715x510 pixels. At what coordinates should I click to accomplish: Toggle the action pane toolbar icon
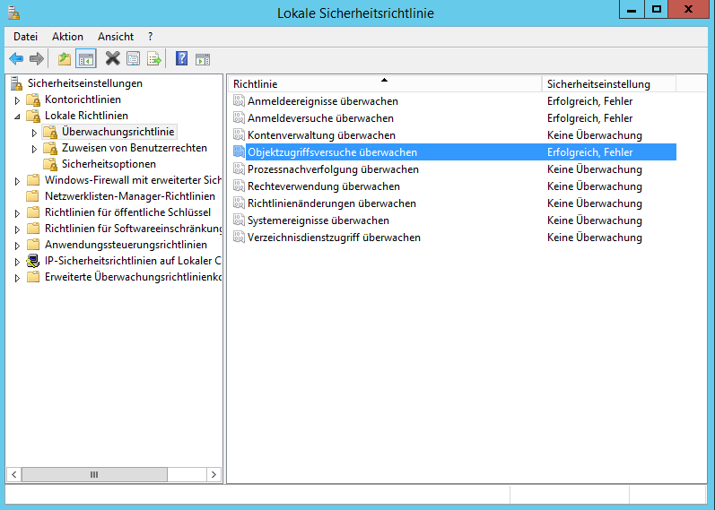click(203, 59)
